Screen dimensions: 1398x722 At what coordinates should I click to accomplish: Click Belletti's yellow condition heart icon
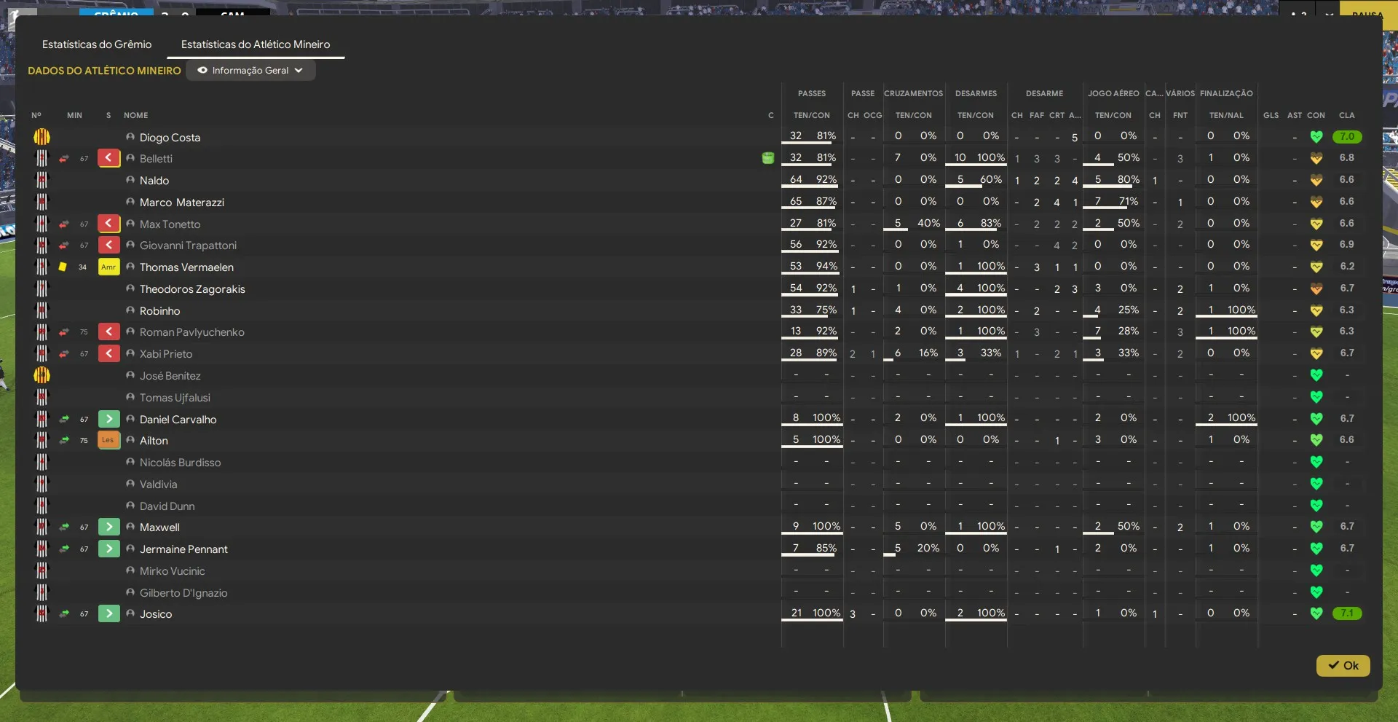pyautogui.click(x=1316, y=158)
